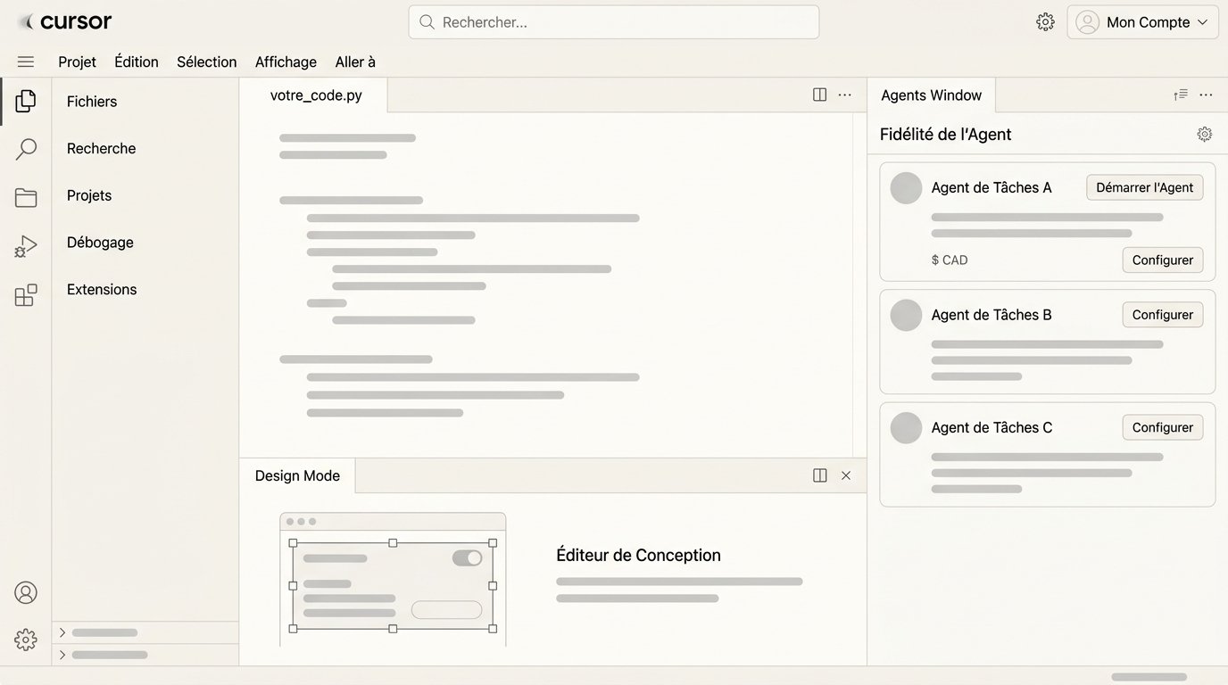Select Extensions in the sidebar

click(102, 289)
